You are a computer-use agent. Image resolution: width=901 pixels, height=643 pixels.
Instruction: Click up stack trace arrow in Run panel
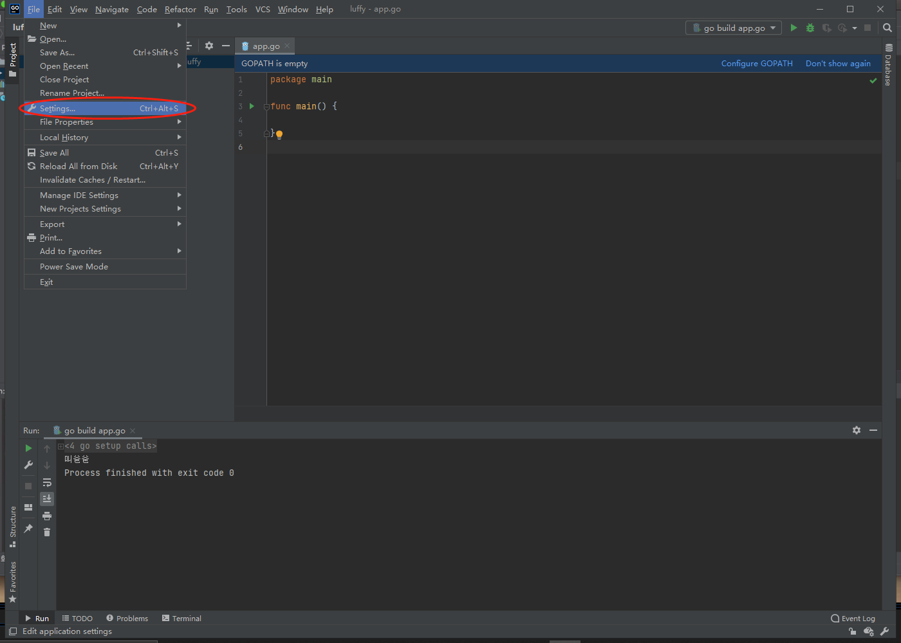click(47, 449)
